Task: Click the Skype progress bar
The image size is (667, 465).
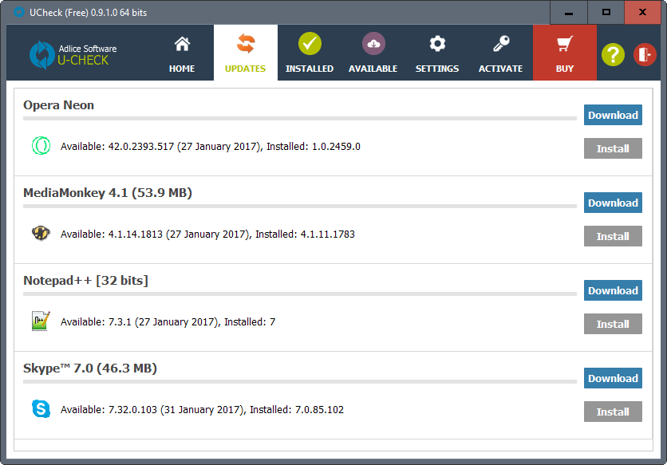Action: [x=300, y=381]
